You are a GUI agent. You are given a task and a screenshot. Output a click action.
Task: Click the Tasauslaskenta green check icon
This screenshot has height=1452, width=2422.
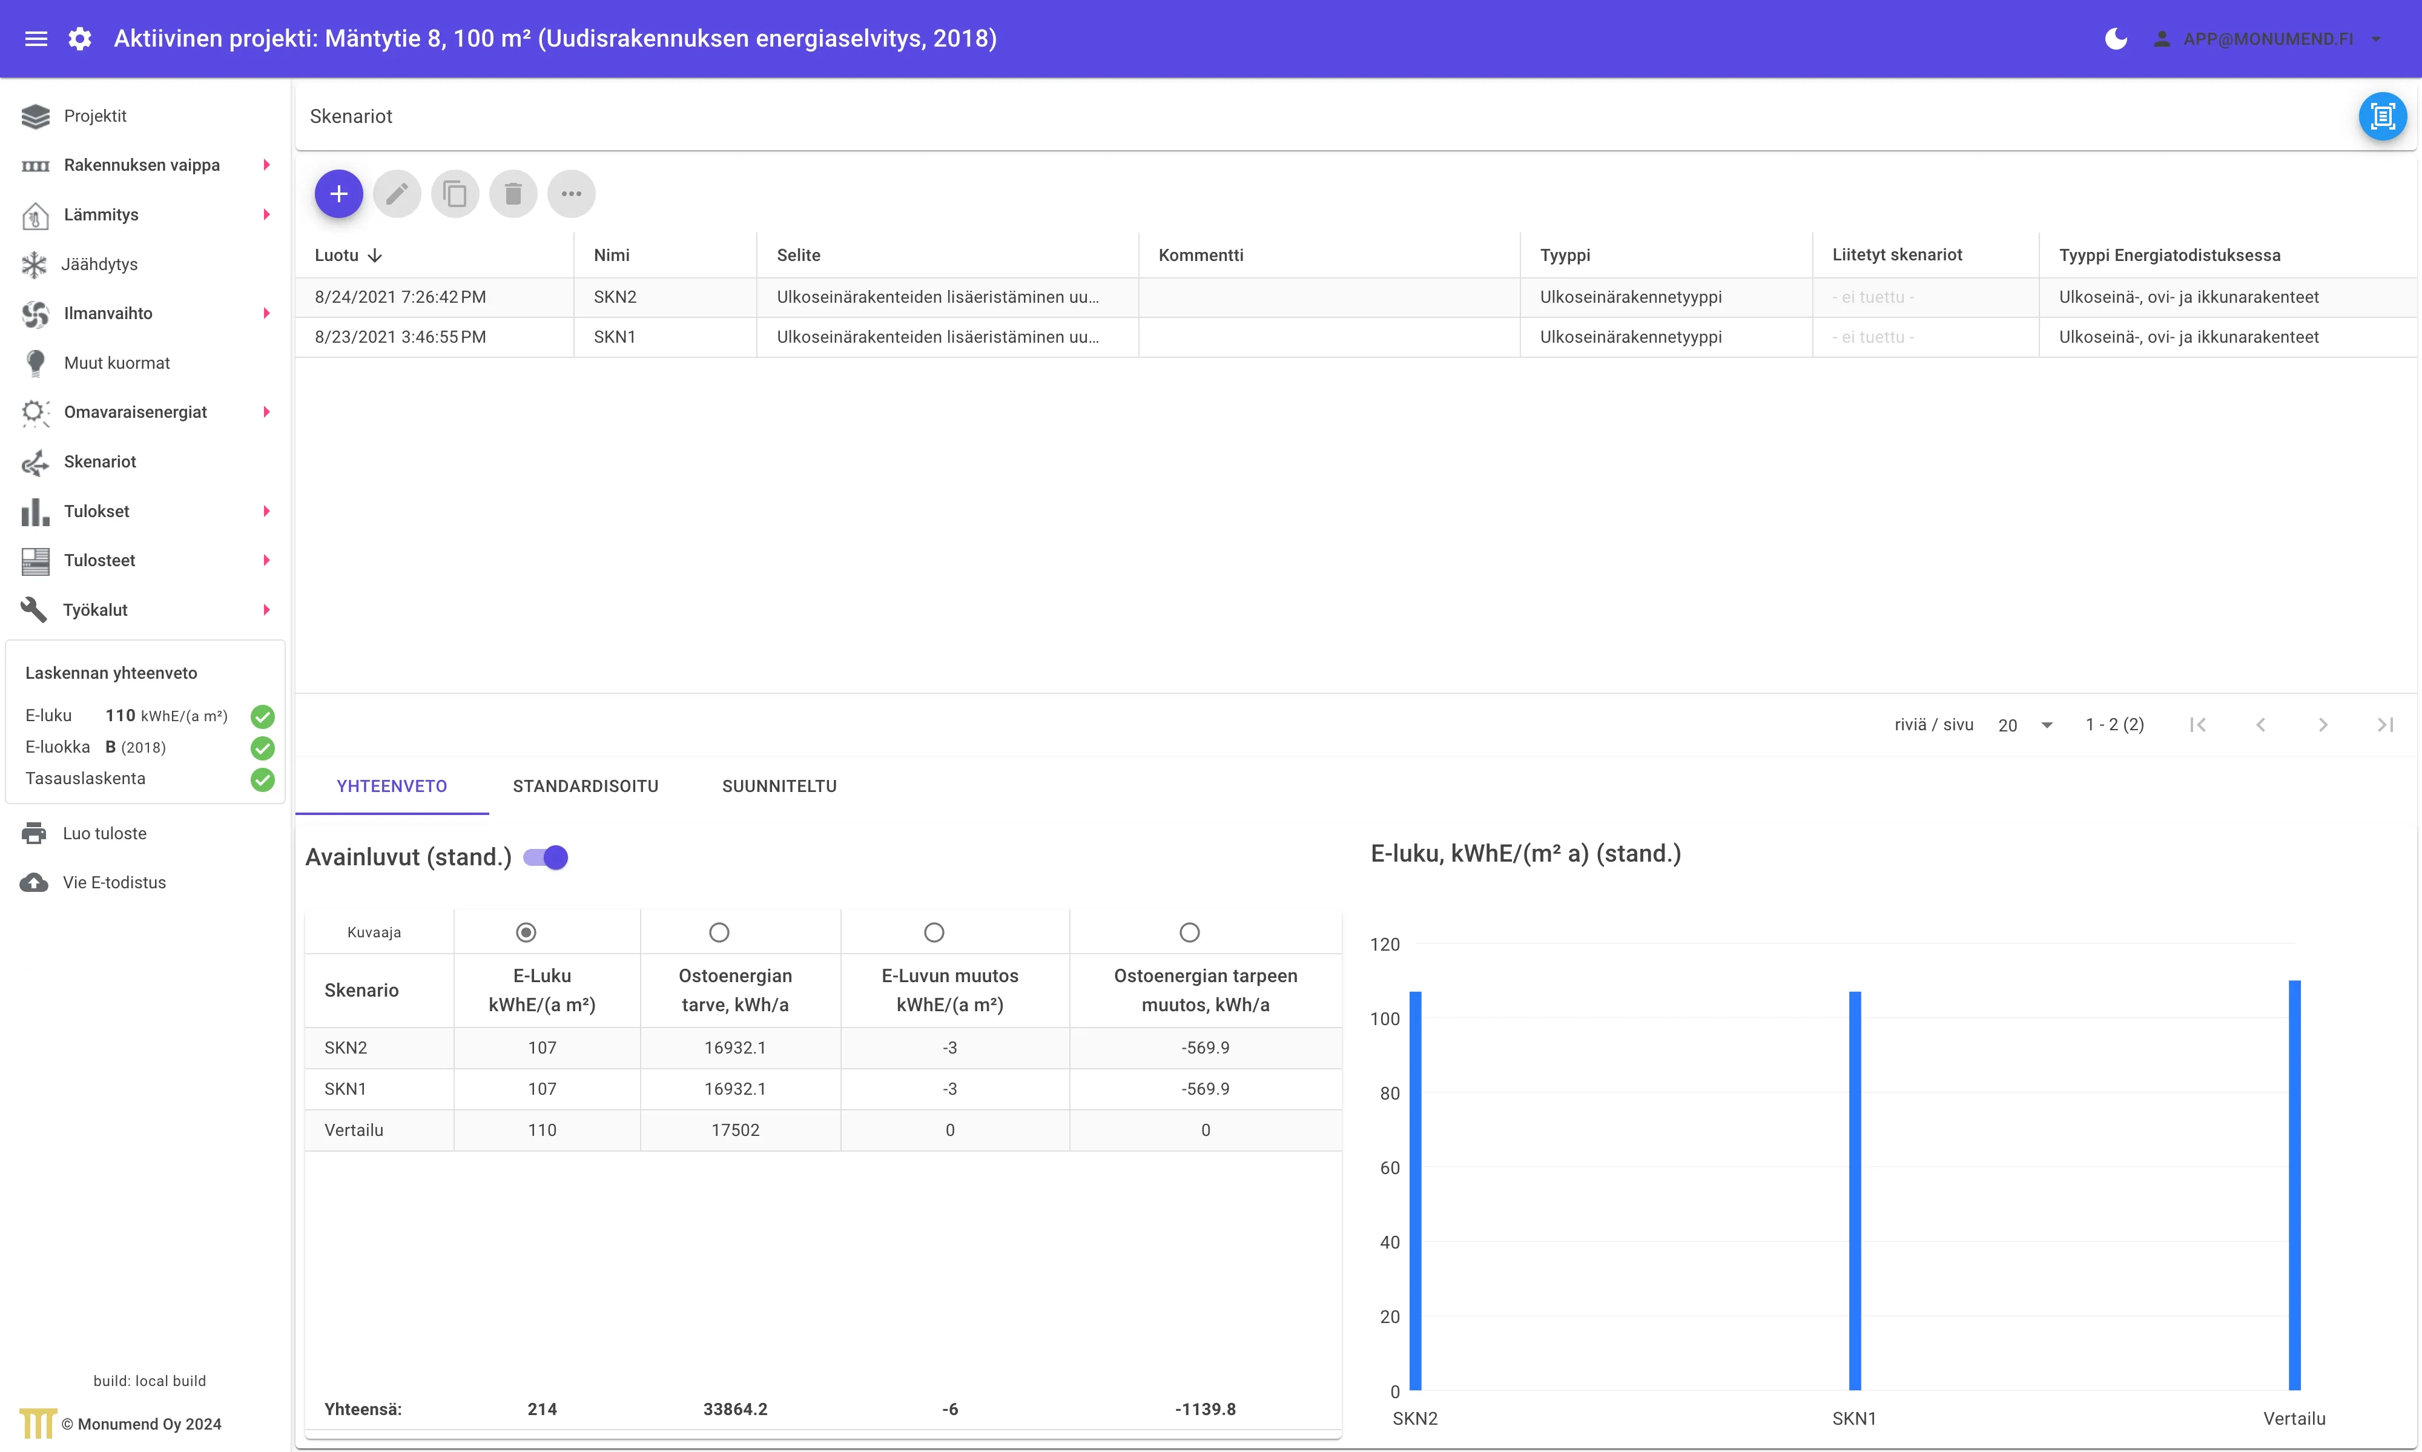click(x=262, y=780)
